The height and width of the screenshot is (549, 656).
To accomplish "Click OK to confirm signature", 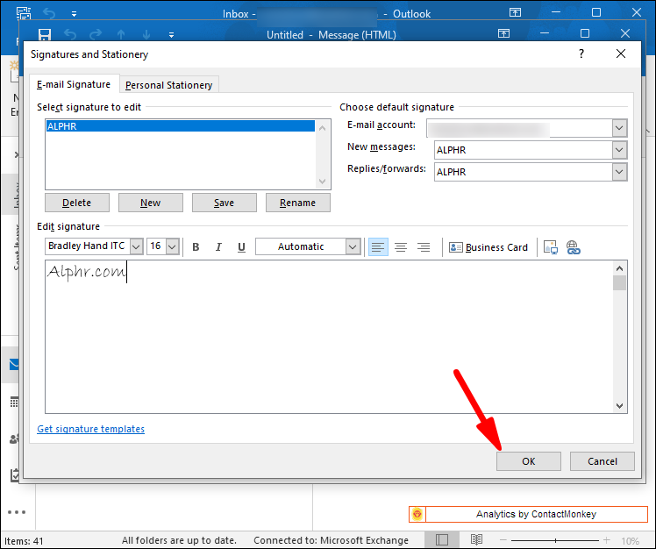I will pyautogui.click(x=529, y=461).
